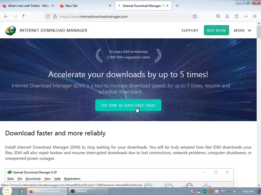Switch to the New Tab tab
This screenshot has width=261, height=195.
click(86, 6)
